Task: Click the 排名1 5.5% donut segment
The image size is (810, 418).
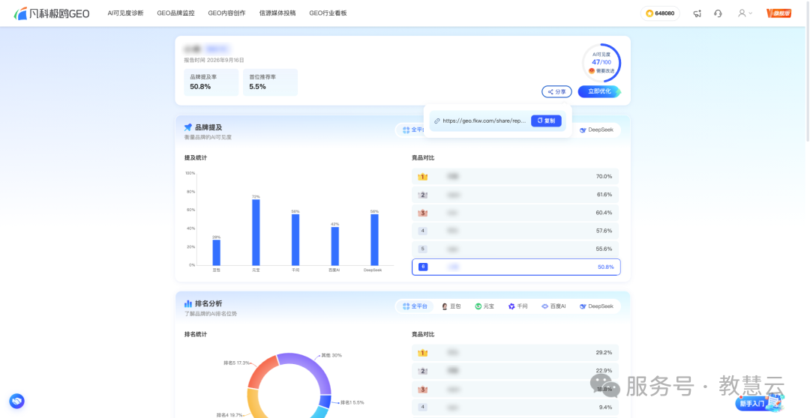Action: click(325, 401)
